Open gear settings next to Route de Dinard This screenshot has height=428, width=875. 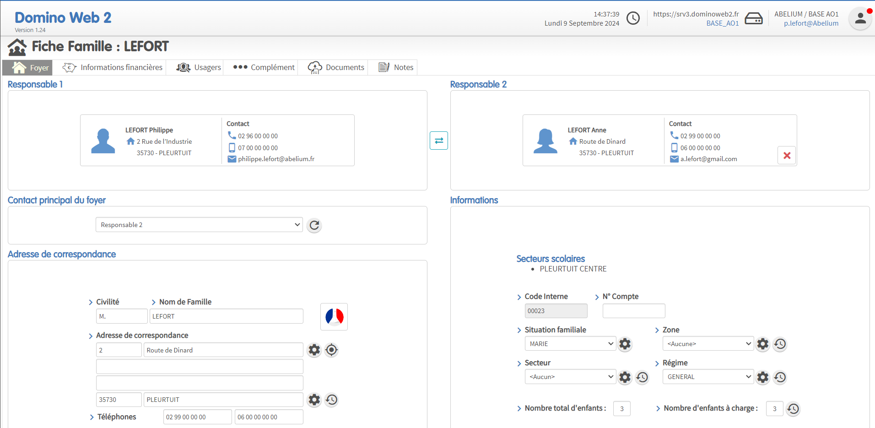coord(314,350)
